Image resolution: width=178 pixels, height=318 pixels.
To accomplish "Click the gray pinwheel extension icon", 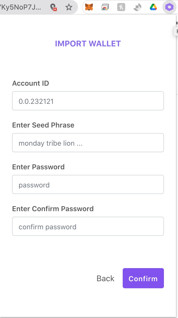I will point(137,7).
